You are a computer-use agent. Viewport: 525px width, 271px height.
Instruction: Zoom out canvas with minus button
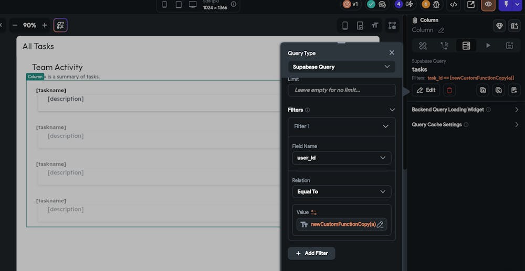click(15, 25)
